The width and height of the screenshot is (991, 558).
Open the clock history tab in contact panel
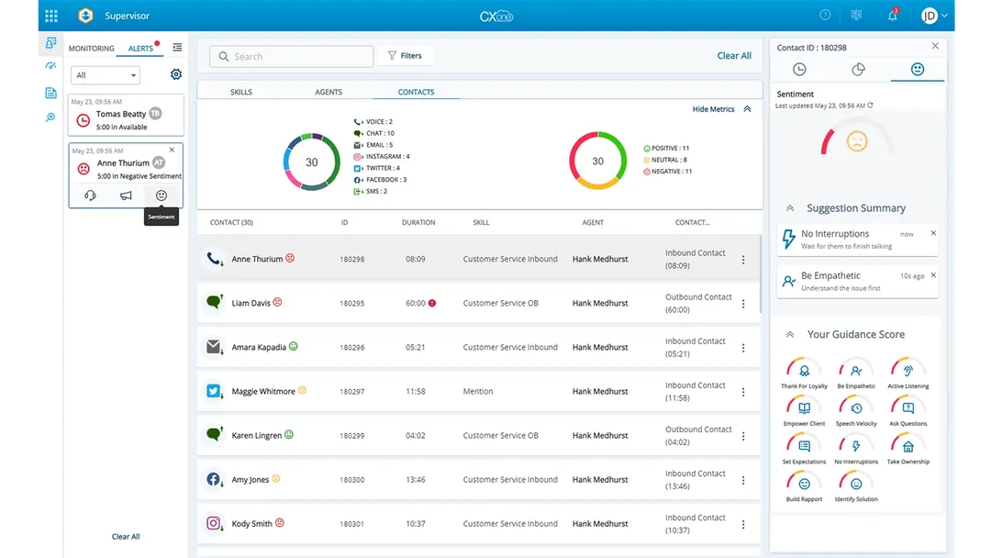[x=799, y=70]
